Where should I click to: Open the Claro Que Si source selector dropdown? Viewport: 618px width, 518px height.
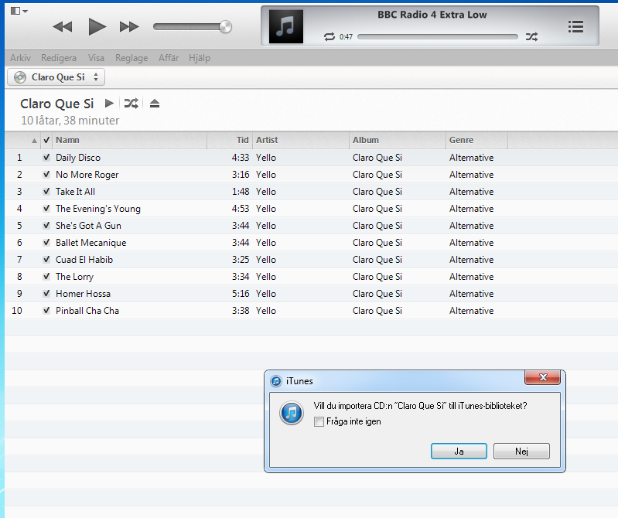[56, 77]
